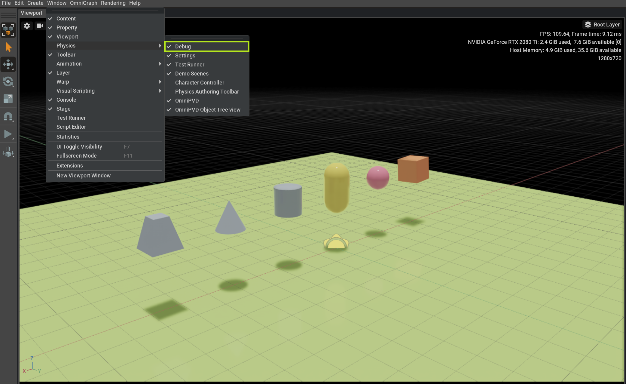
Task: Click New Viewport Window button
Action: [83, 175]
